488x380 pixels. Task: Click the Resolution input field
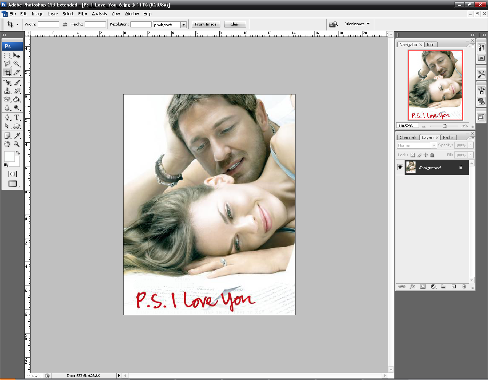[x=141, y=24]
